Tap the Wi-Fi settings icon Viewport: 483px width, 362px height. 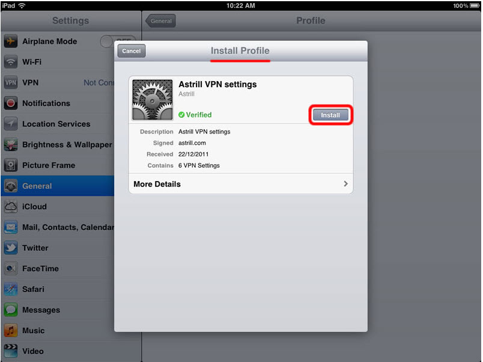click(x=11, y=62)
